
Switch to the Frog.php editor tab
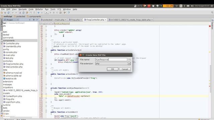(x=75, y=20)
